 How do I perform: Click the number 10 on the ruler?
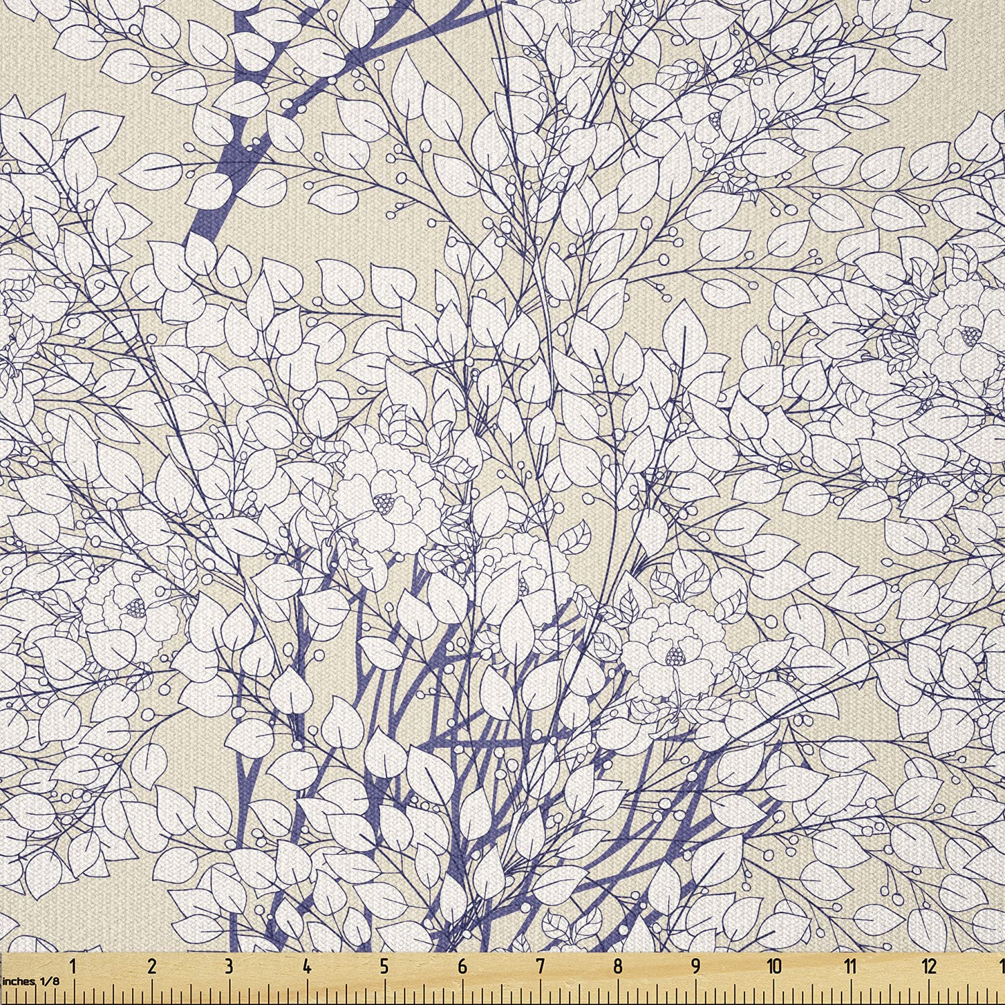pos(774,966)
